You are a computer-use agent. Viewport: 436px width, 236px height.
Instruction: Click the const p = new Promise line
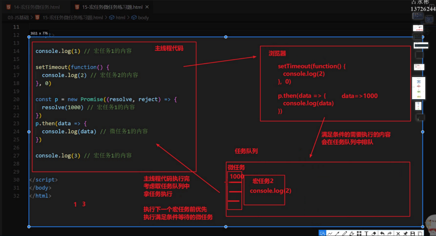pyautogui.click(x=106, y=99)
